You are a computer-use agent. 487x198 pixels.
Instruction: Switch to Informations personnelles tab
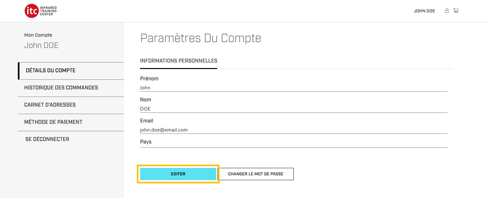click(179, 61)
